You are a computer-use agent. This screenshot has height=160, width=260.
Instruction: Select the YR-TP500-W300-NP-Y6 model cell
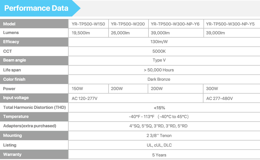coord(175,24)
